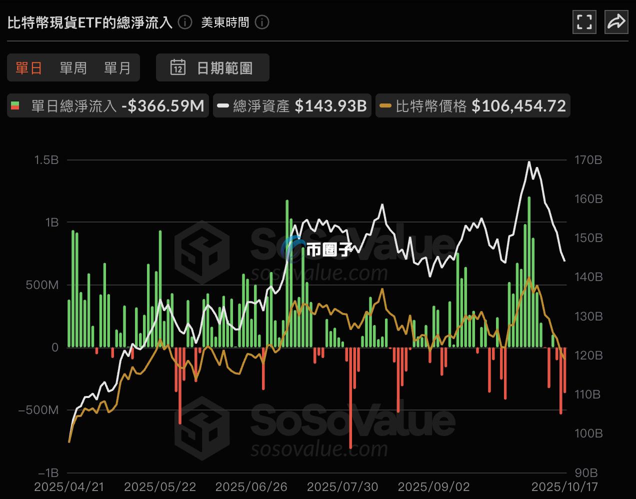The width and height of the screenshot is (636, 499).
Task: Click the 美東時間 timezone label
Action: 225,22
